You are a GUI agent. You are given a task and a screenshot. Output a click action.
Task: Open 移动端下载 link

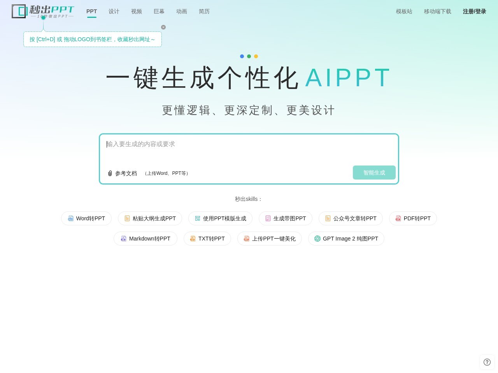[438, 11]
